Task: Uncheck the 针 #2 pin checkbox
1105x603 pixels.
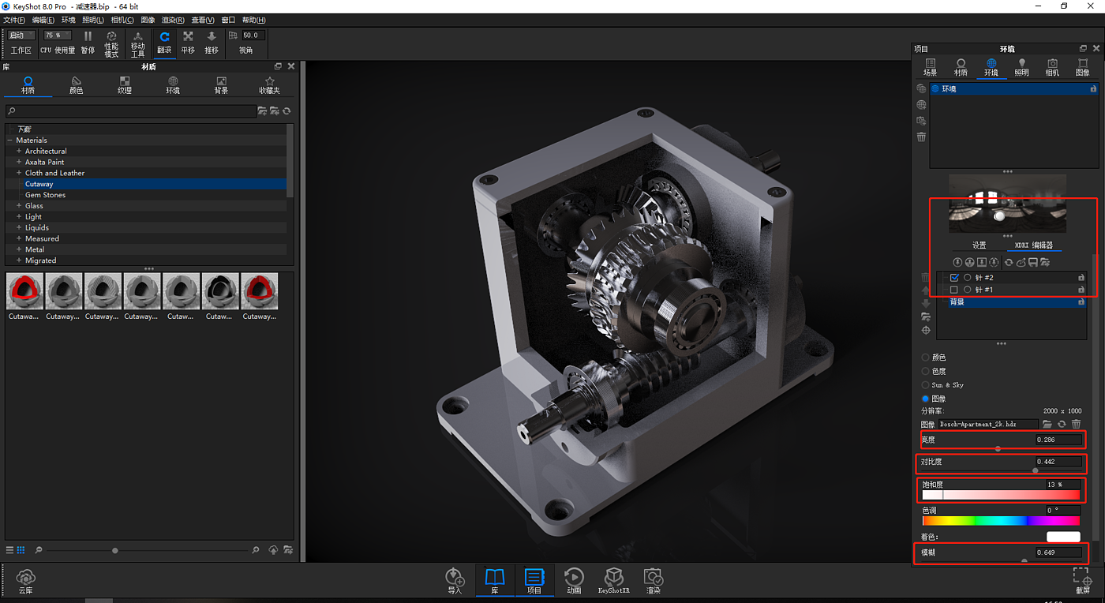Action: pos(954,278)
